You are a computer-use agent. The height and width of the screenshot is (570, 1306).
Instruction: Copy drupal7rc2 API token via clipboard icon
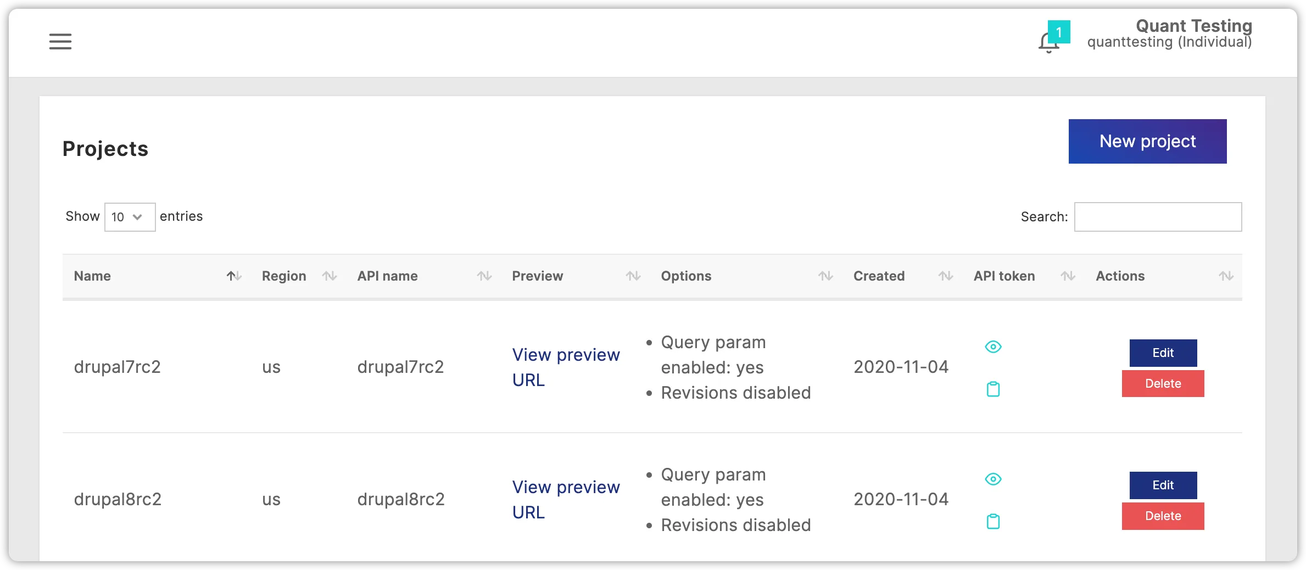point(993,389)
